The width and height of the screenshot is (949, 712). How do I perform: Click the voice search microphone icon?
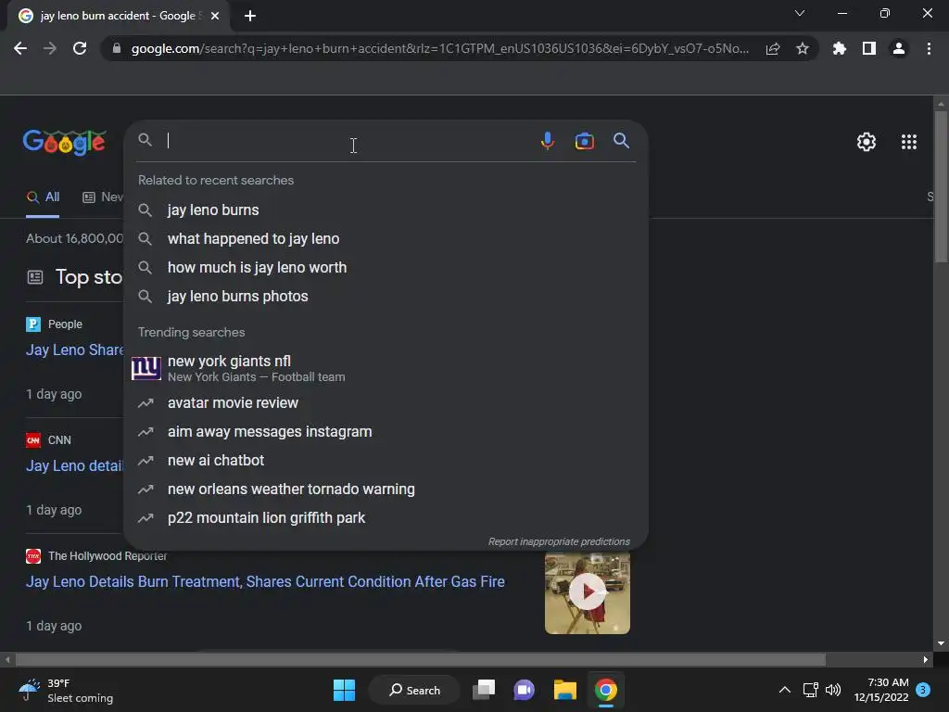click(x=547, y=141)
